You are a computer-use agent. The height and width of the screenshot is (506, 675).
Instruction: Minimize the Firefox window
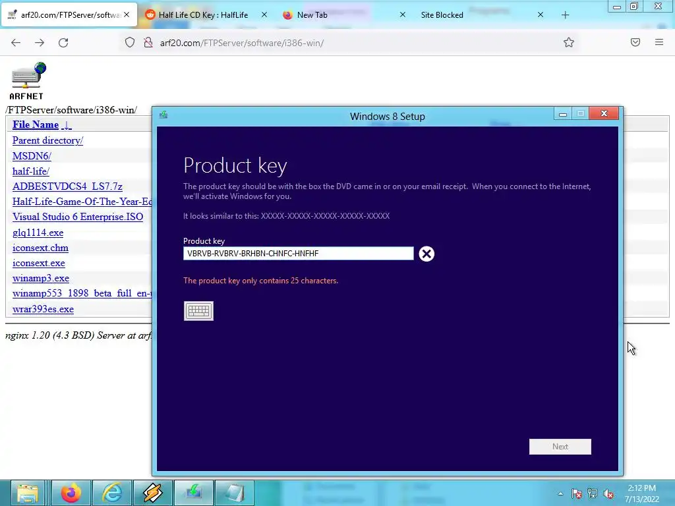tap(617, 7)
